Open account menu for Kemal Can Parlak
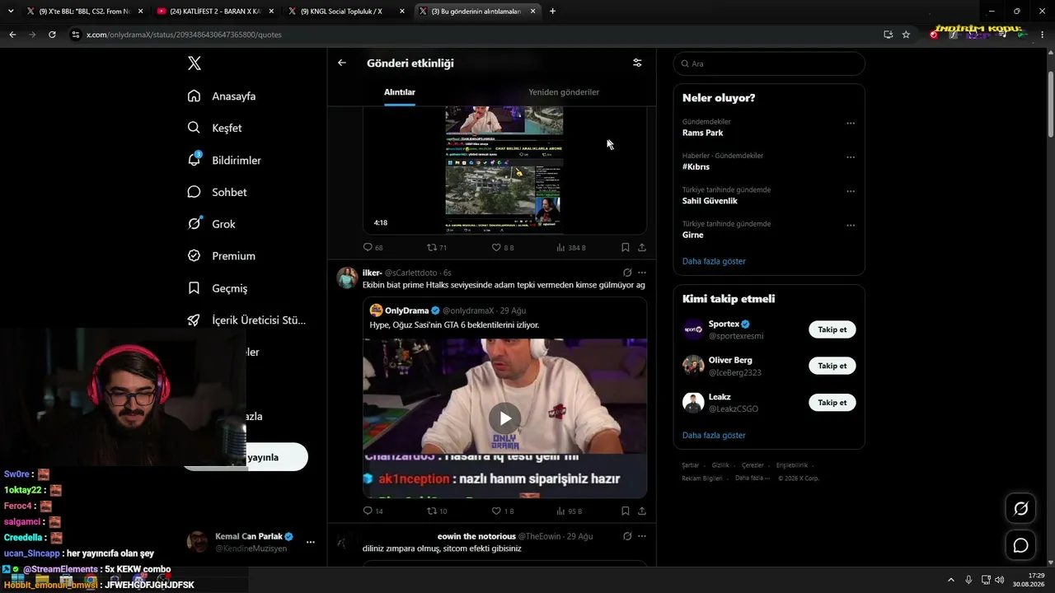This screenshot has height=593, width=1055. (x=310, y=542)
